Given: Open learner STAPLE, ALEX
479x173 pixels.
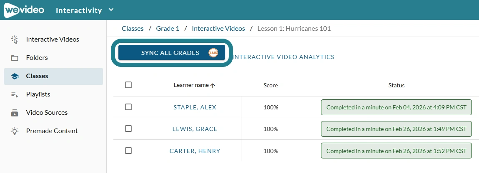Looking at the screenshot, I should coord(195,107).
